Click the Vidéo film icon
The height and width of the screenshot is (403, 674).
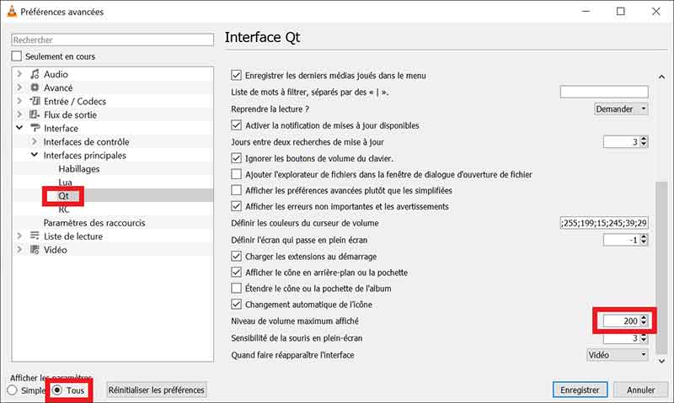(x=35, y=250)
